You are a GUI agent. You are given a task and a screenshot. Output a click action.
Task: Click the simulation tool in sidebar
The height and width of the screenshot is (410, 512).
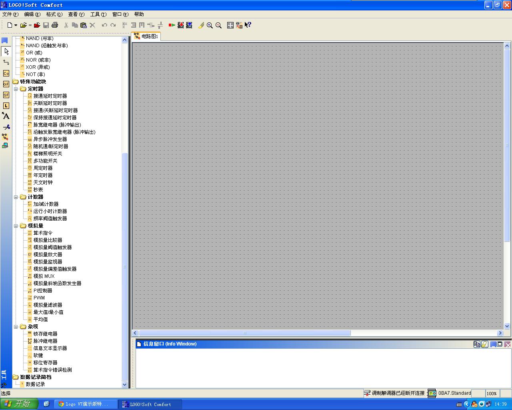point(5,137)
